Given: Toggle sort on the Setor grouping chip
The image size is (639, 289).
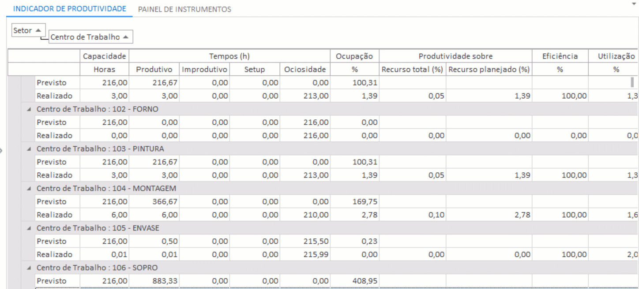Looking at the screenshot, I should 29,30.
